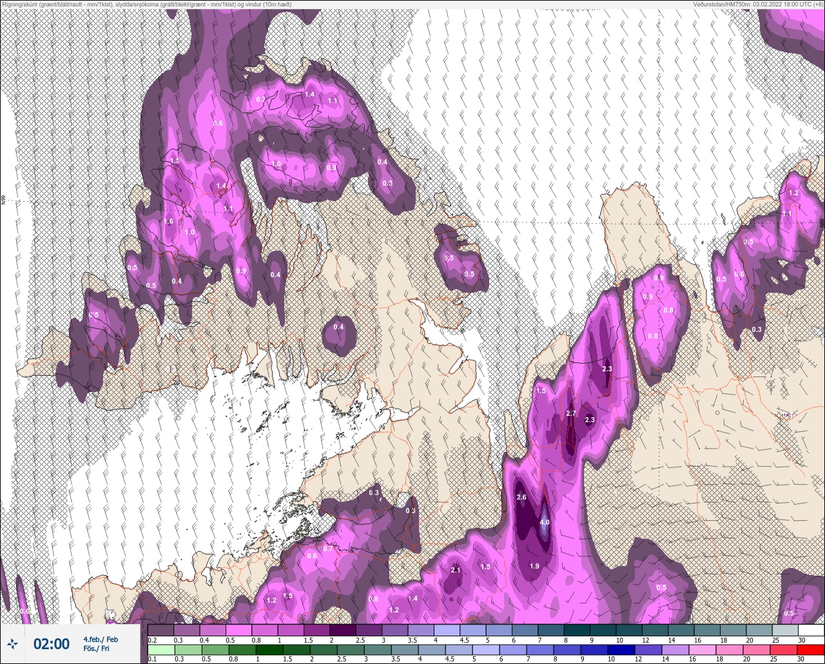Click the 'Fös./ Fri' weekday label
The width and height of the screenshot is (825, 664).
point(96,649)
